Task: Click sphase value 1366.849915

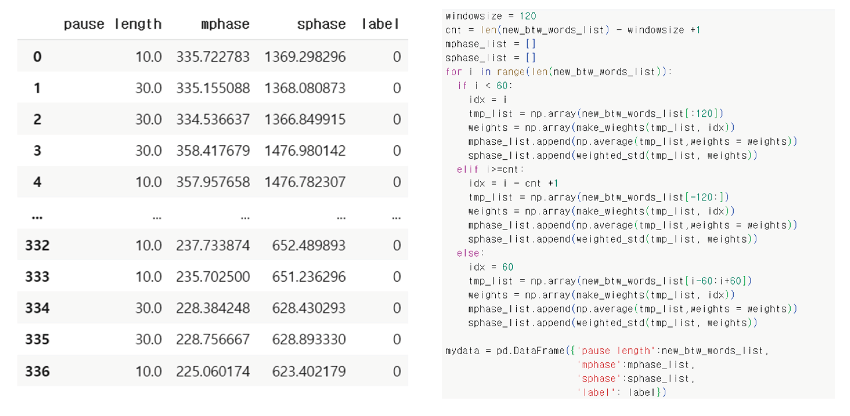Action: pyautogui.click(x=305, y=119)
